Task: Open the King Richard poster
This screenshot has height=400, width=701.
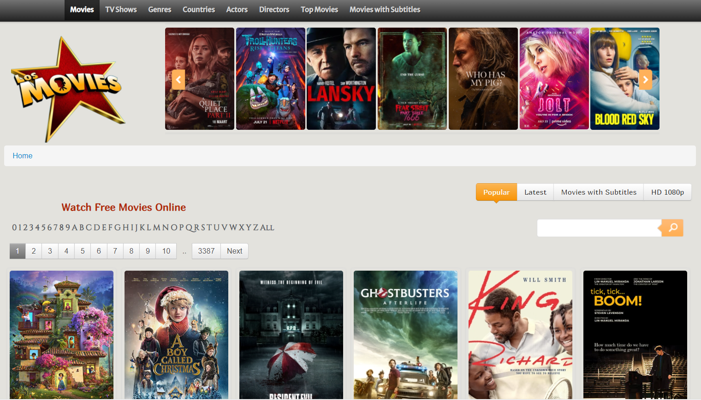Action: [x=520, y=335]
